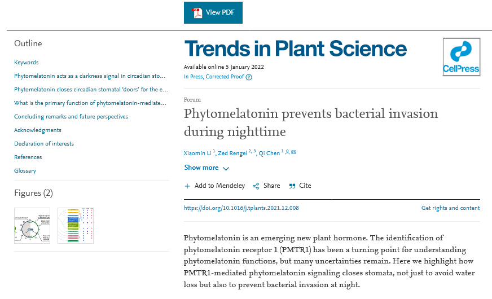Click Get rights and content link
Image resolution: width=492 pixels, height=299 pixels.
tap(450, 208)
